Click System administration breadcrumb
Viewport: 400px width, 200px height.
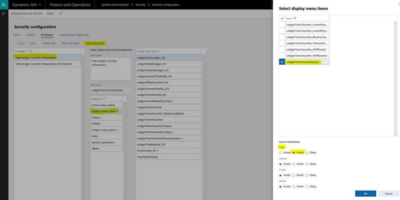coord(115,5)
